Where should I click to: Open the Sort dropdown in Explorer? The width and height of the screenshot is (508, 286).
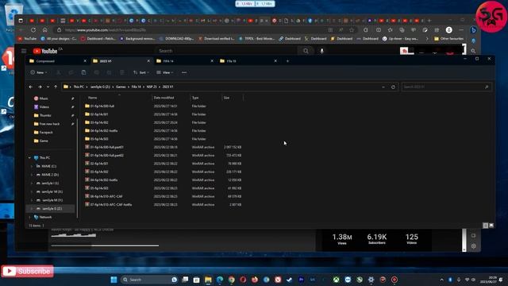[141, 72]
